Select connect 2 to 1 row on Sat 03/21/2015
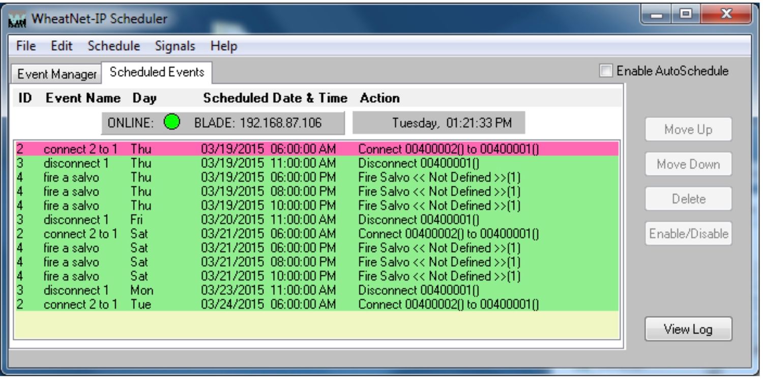 pyautogui.click(x=316, y=234)
